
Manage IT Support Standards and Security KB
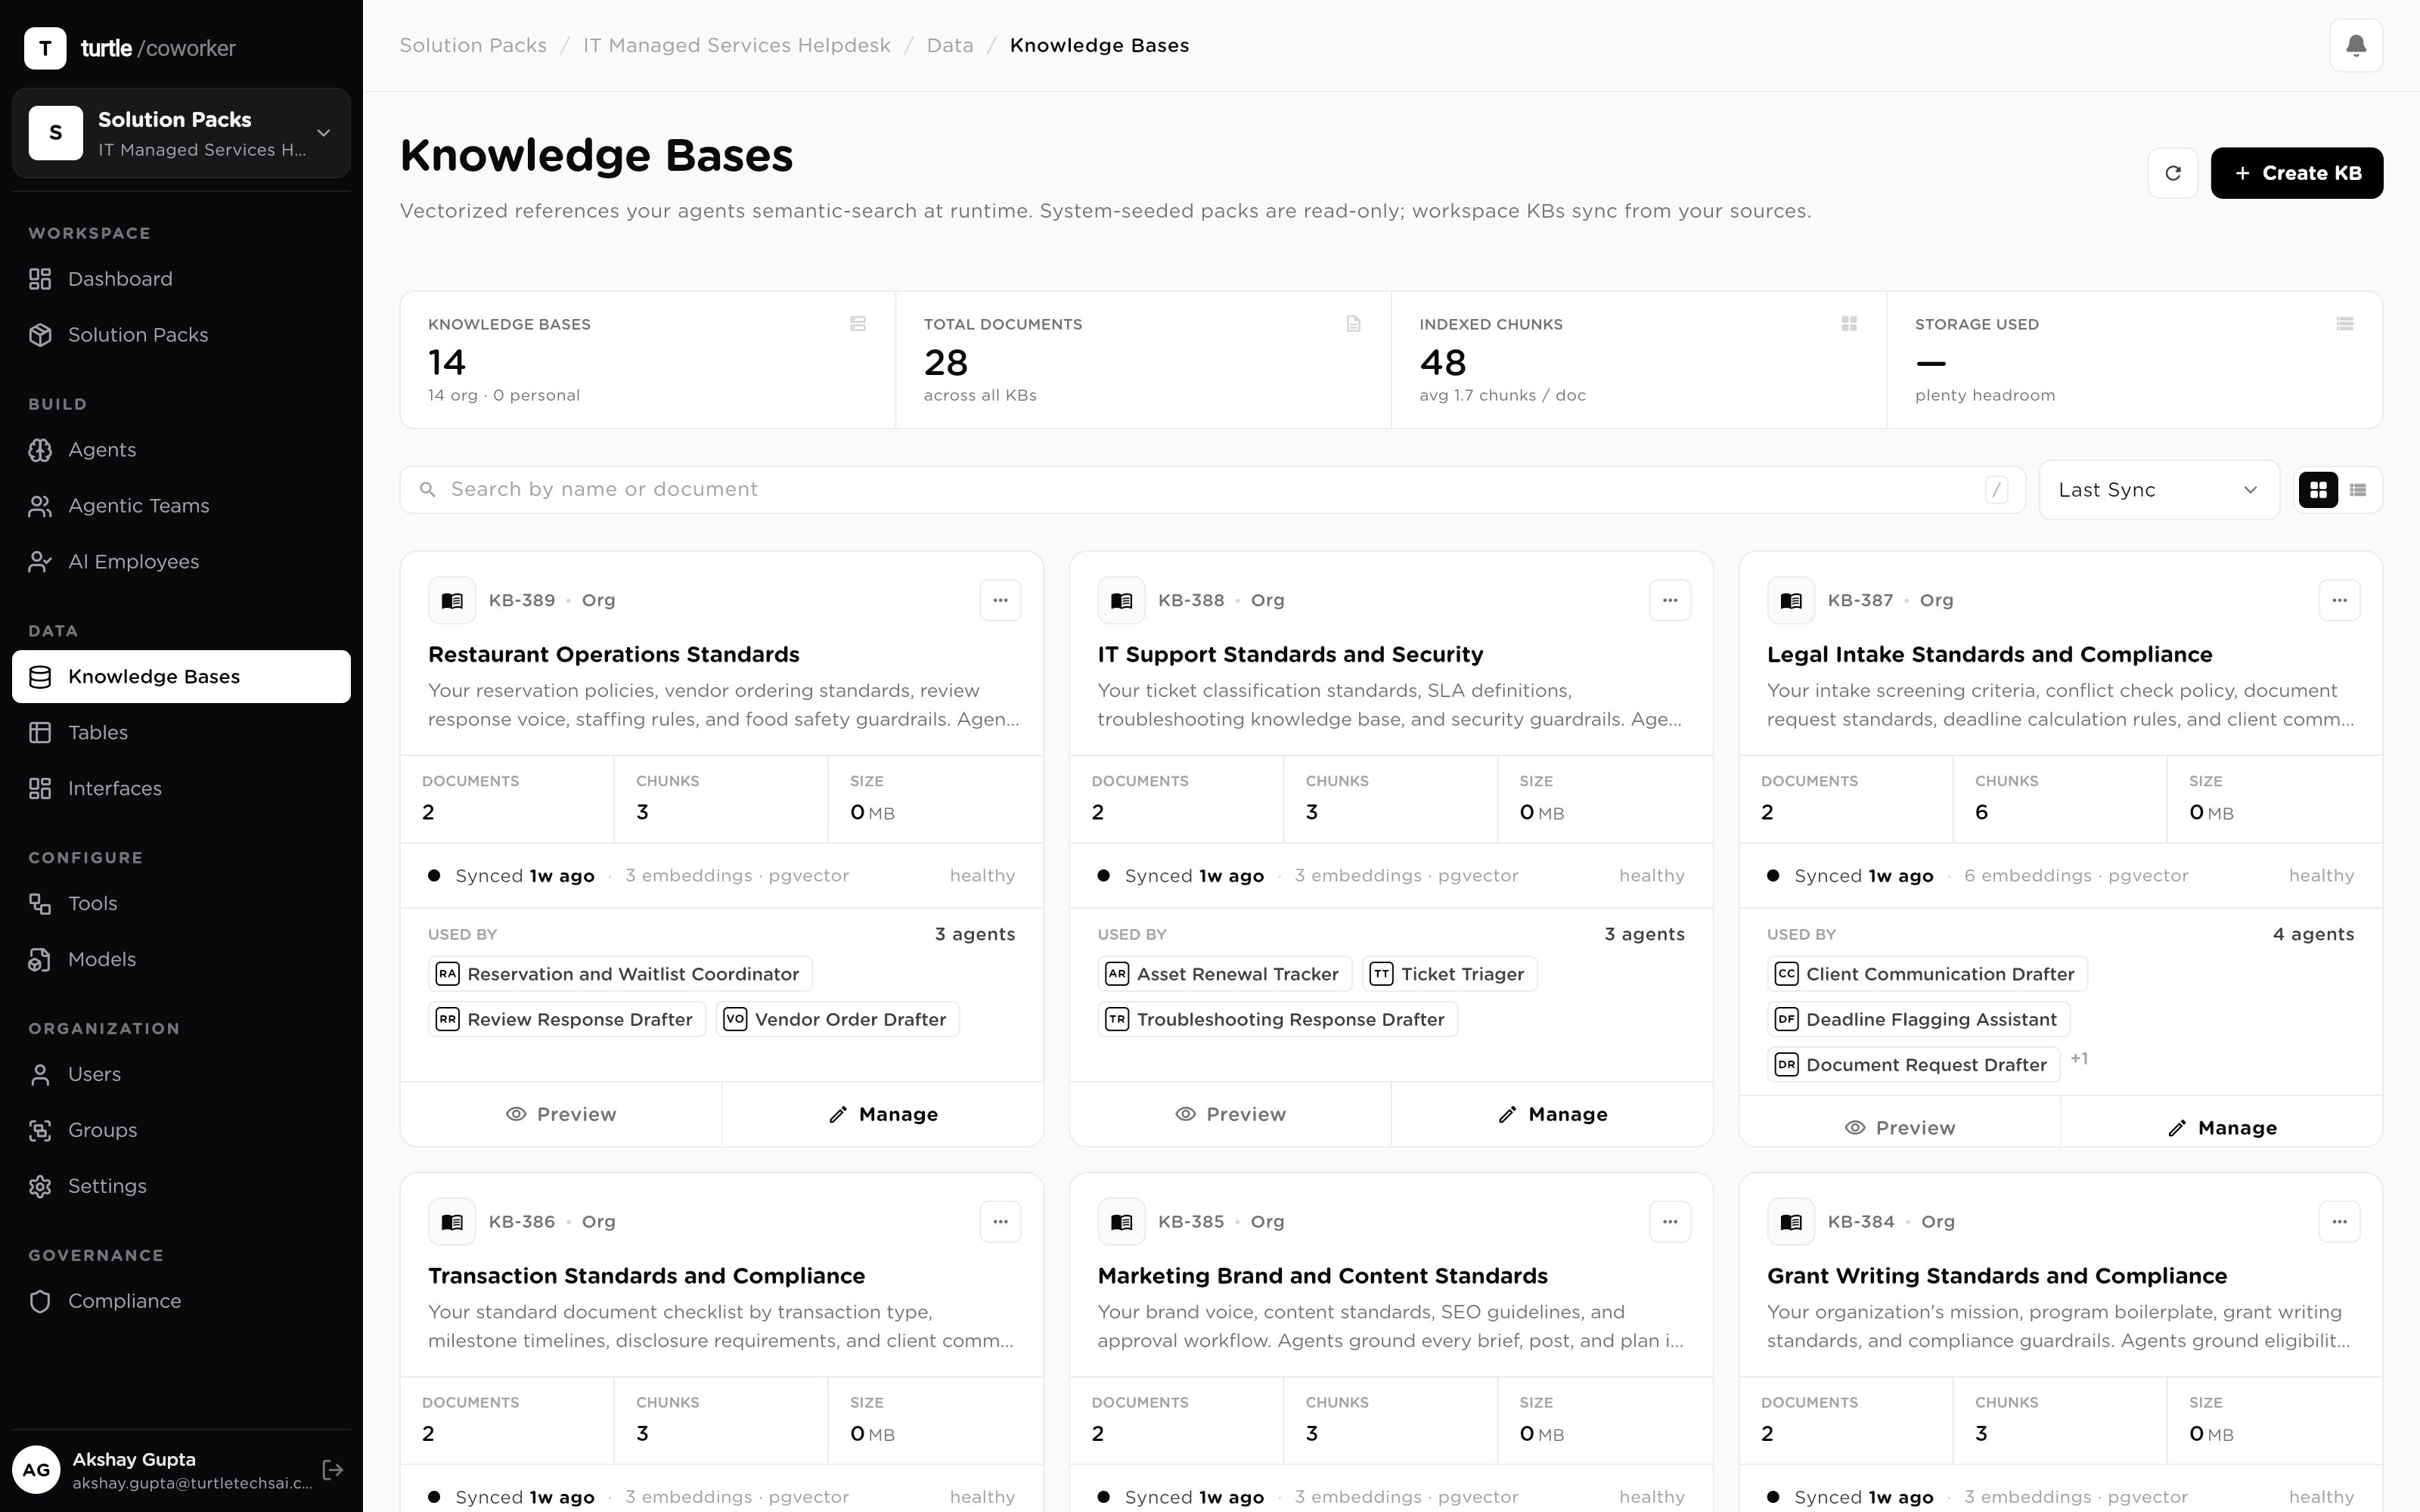click(1552, 1114)
